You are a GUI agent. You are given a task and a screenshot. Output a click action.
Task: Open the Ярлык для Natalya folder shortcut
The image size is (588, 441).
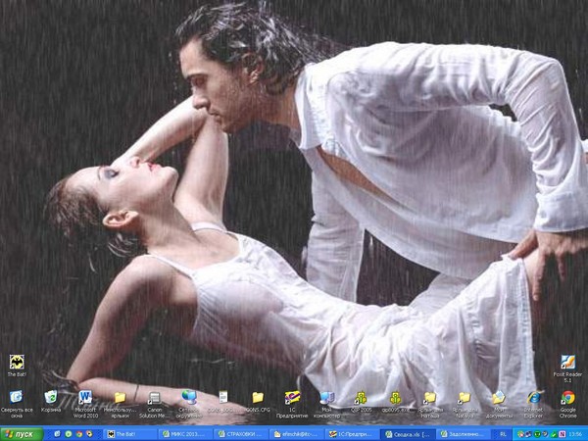click(465, 405)
